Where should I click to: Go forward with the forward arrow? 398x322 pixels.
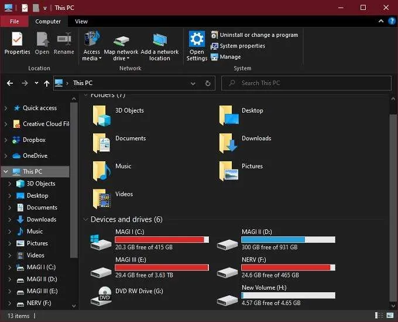point(25,83)
